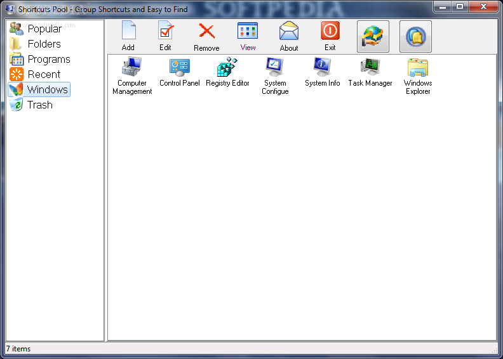Viewport: 503px width, 359px height.
Task: Click the blue circle coin button
Action: 415,37
